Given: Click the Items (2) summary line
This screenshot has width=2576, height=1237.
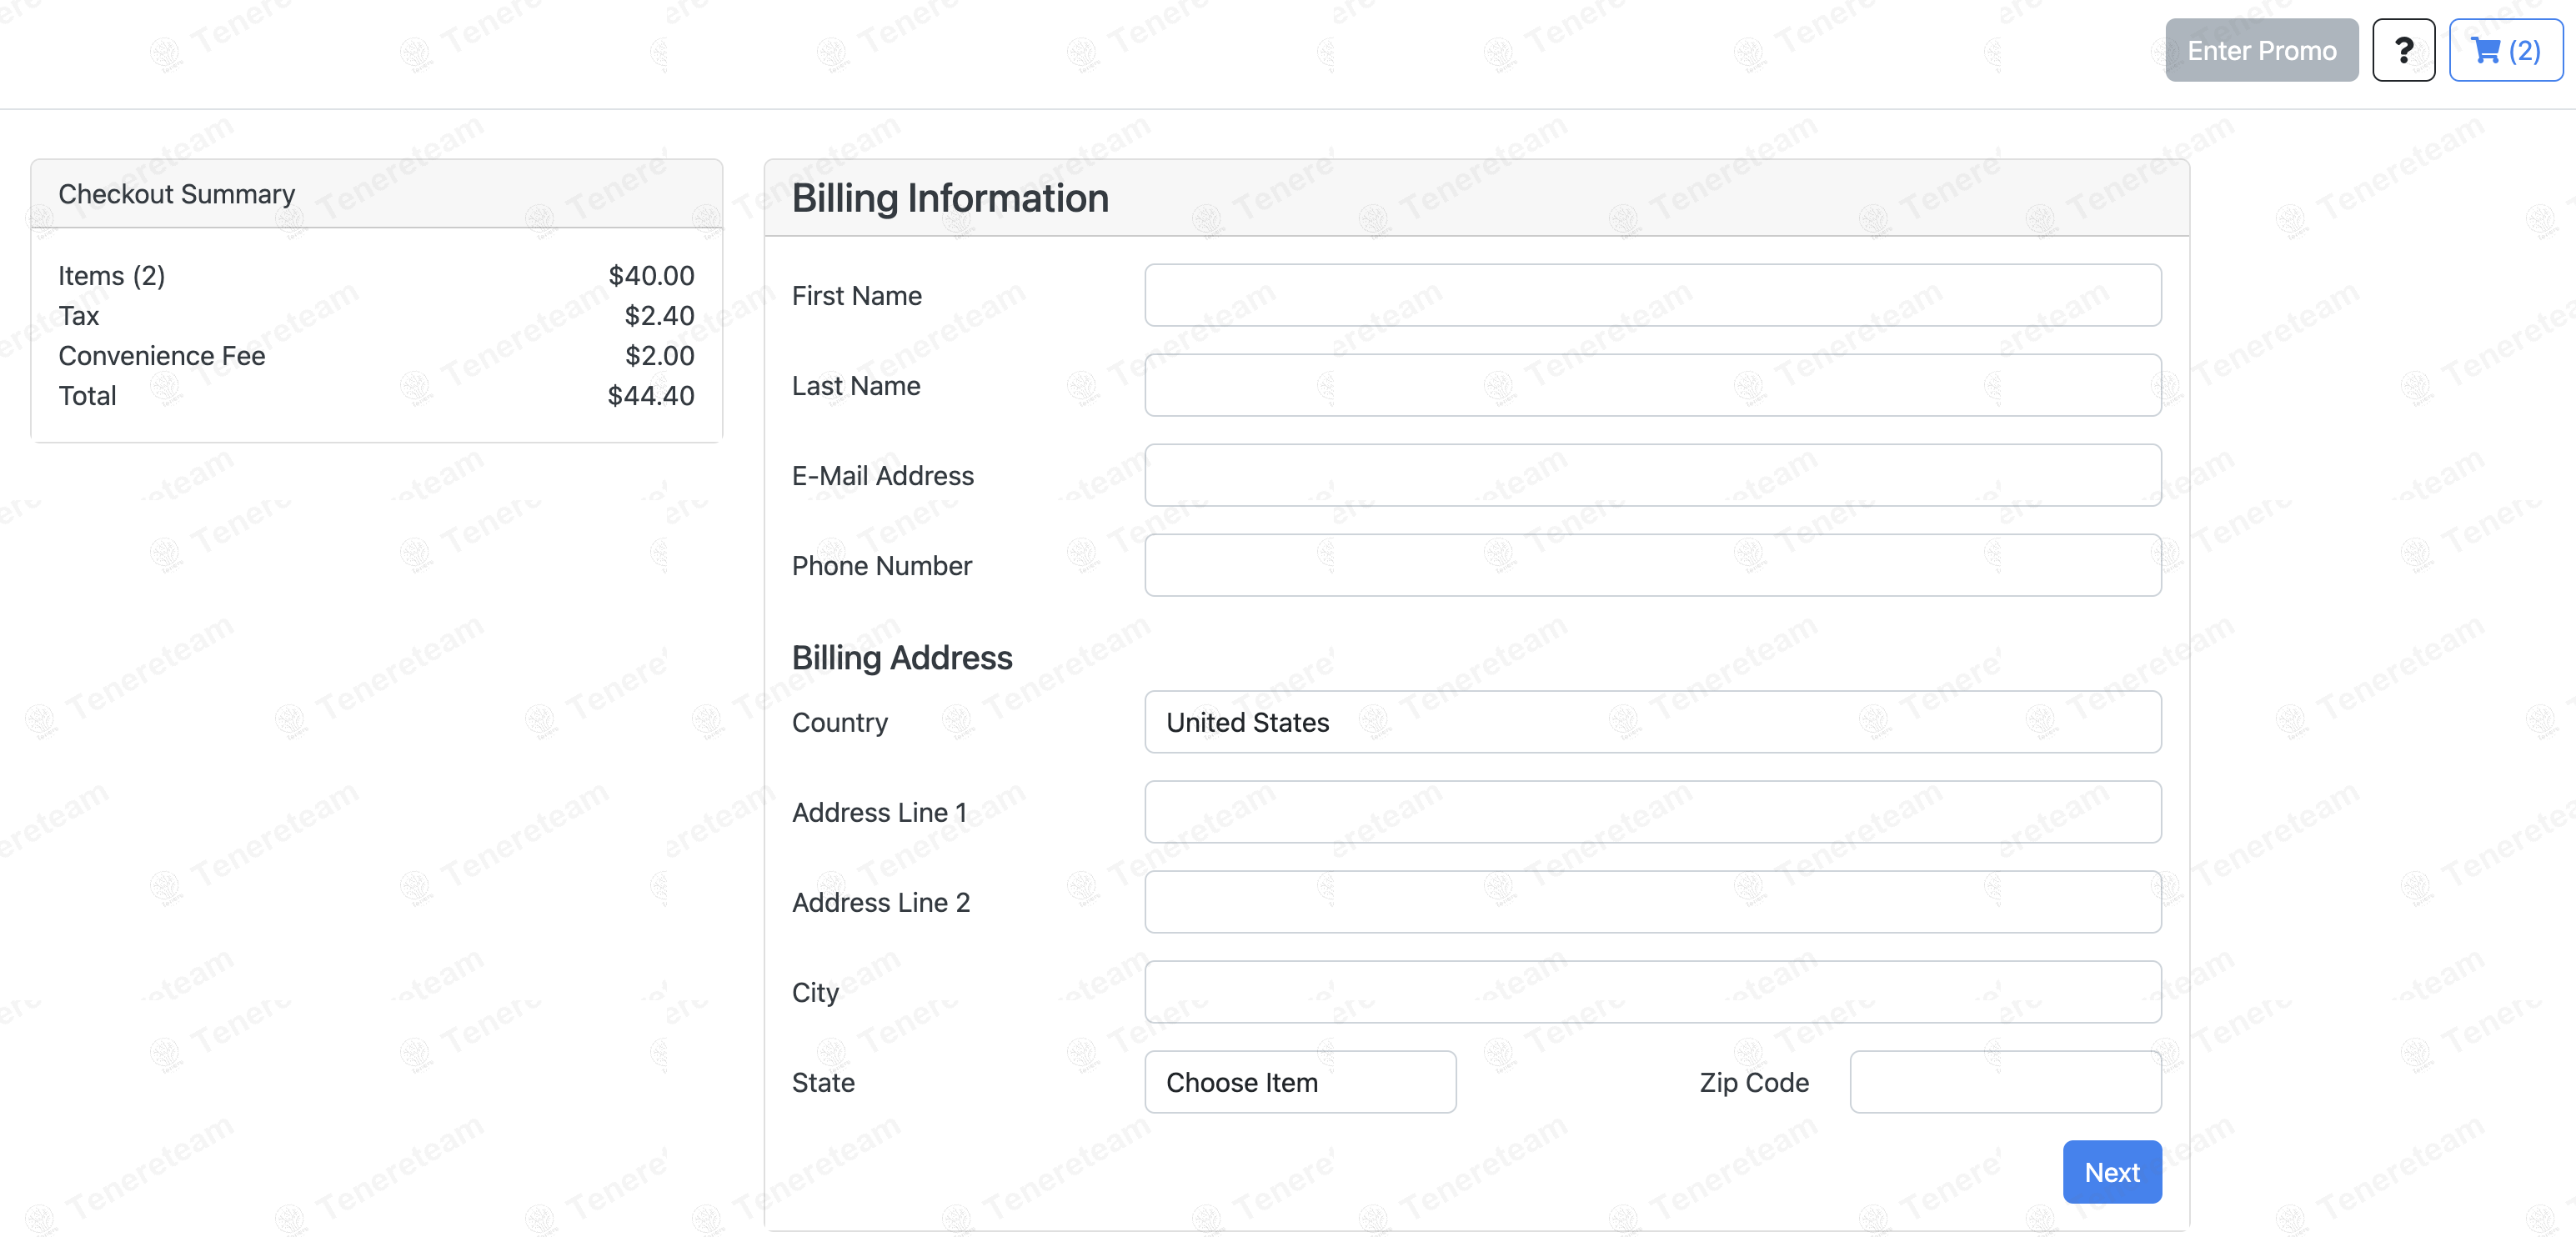Looking at the screenshot, I should (112, 276).
